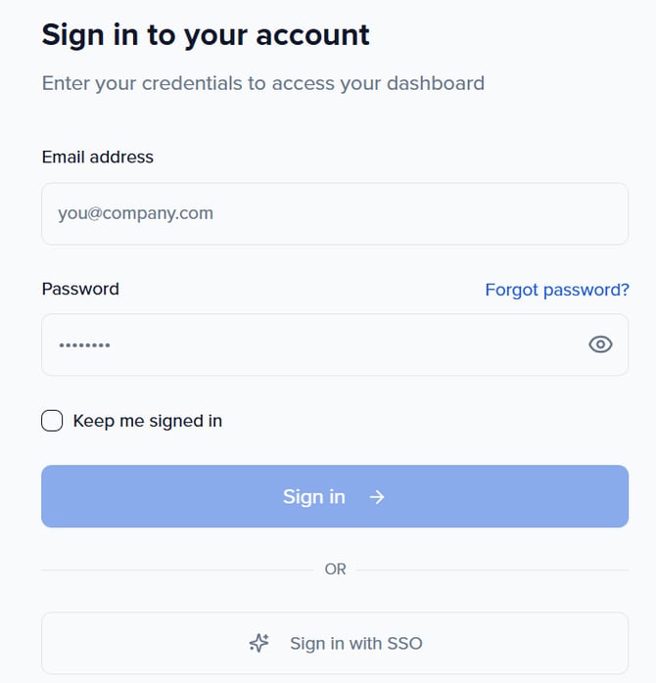This screenshot has height=683, width=656.
Task: Click the 'Email address' field label
Action: 97,157
